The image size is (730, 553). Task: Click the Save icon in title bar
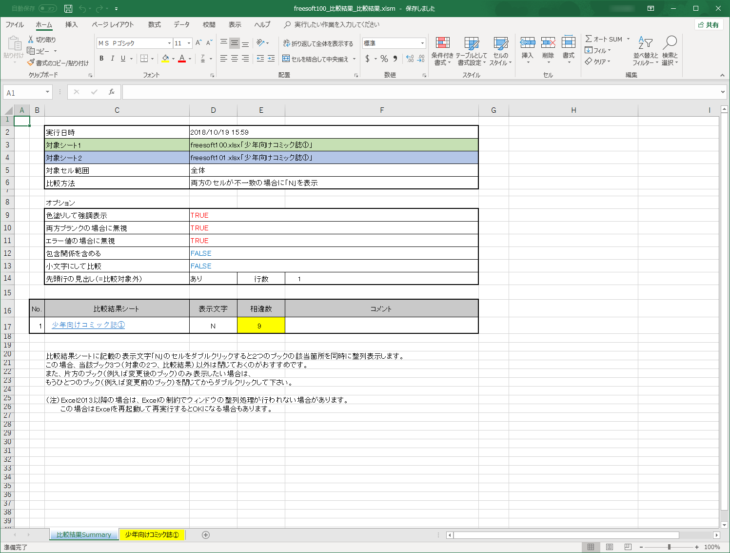pyautogui.click(x=68, y=8)
